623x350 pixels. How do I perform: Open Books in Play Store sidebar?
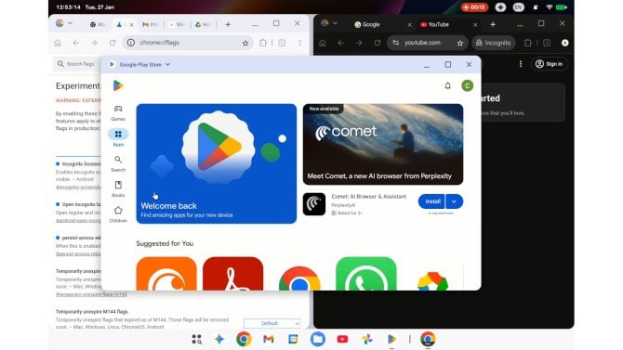118,188
